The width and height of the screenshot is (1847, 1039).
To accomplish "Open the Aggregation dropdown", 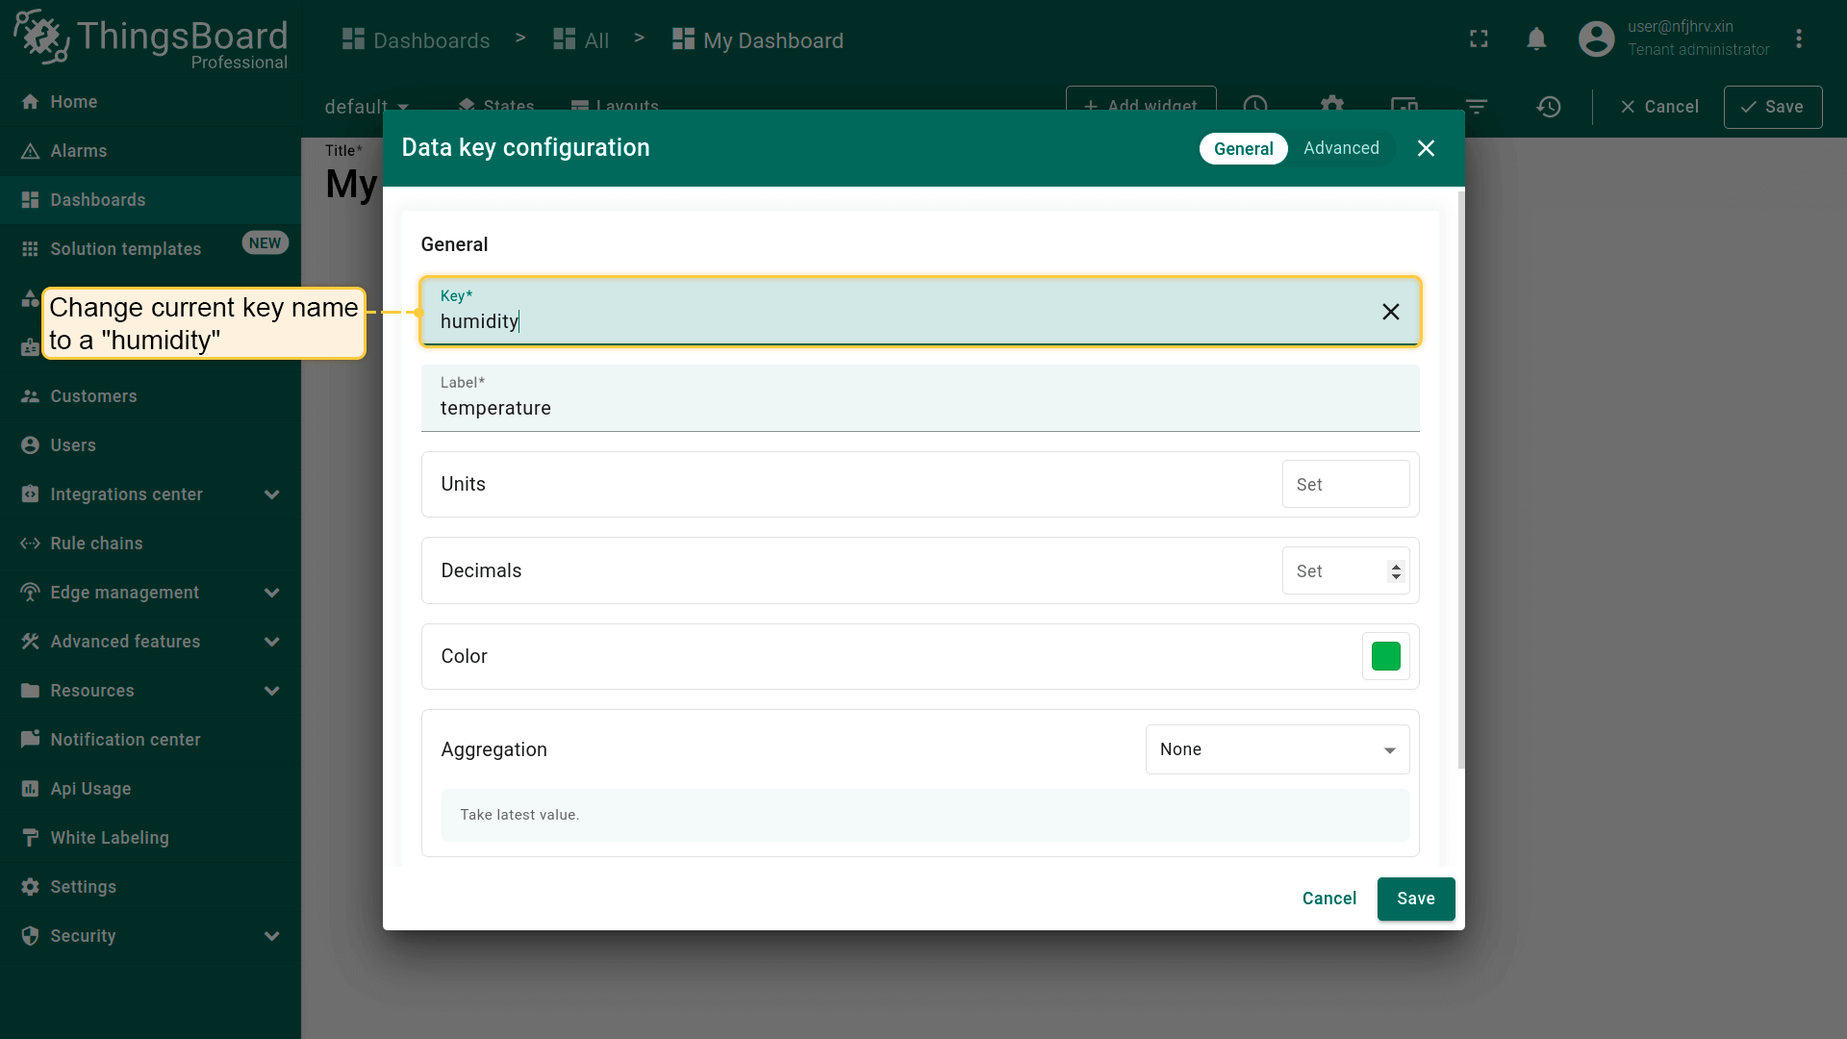I will coord(1277,749).
